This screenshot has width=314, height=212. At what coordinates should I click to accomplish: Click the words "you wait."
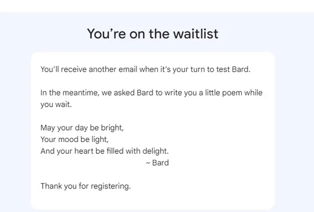56,104
